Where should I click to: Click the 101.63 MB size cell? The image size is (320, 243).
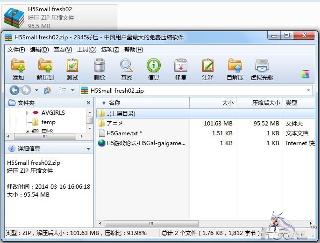218,124
